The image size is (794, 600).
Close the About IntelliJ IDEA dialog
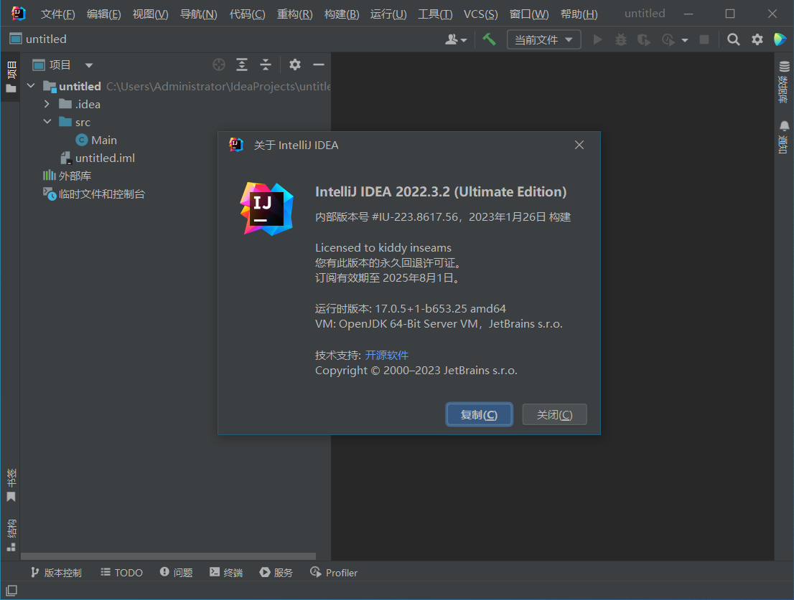pos(579,145)
